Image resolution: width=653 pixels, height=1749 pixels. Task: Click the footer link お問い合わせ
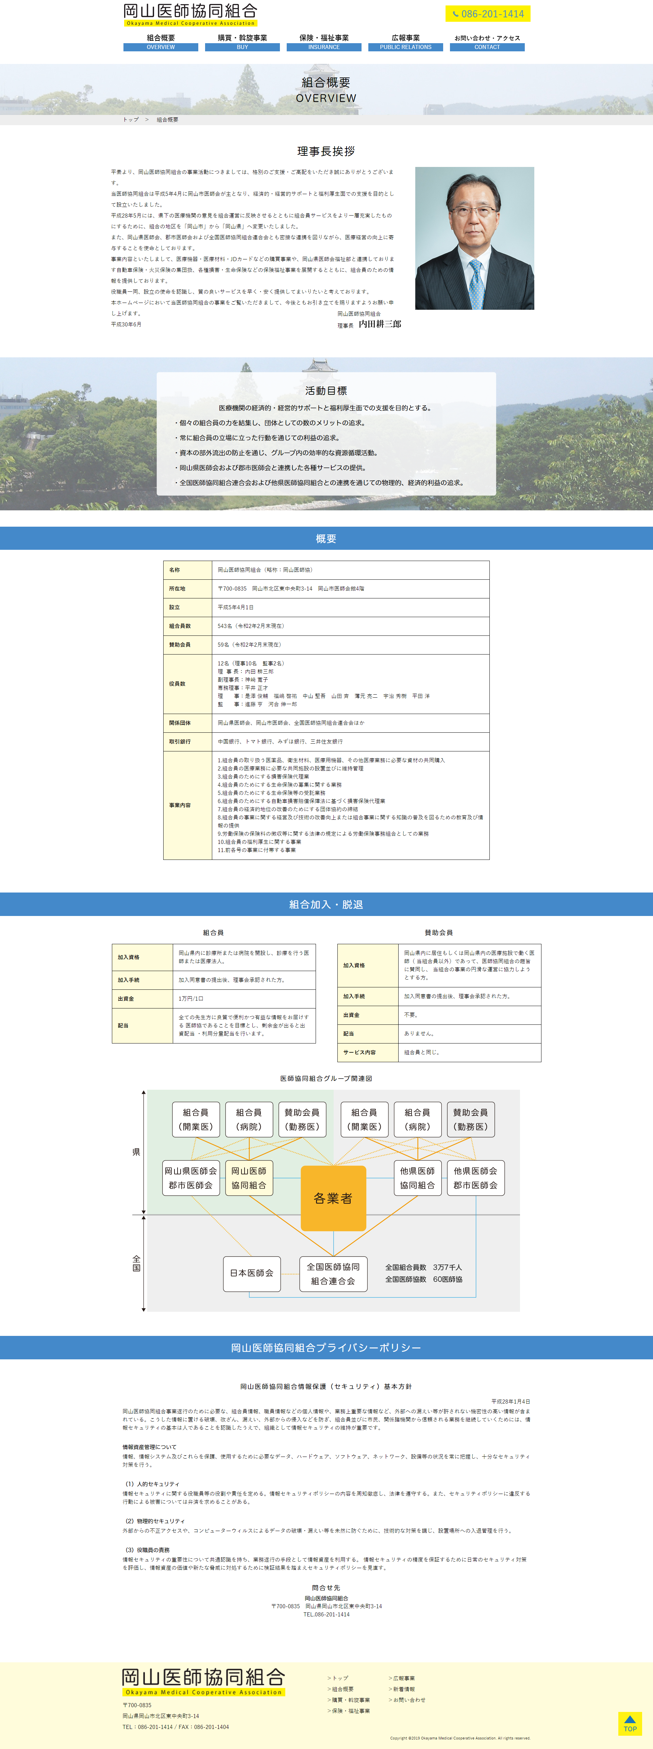pos(407,1699)
